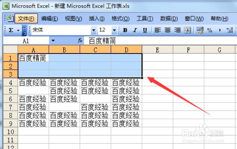The image size is (237, 149).
Task: Click the Excel icon in title bar
Action: 7,6
